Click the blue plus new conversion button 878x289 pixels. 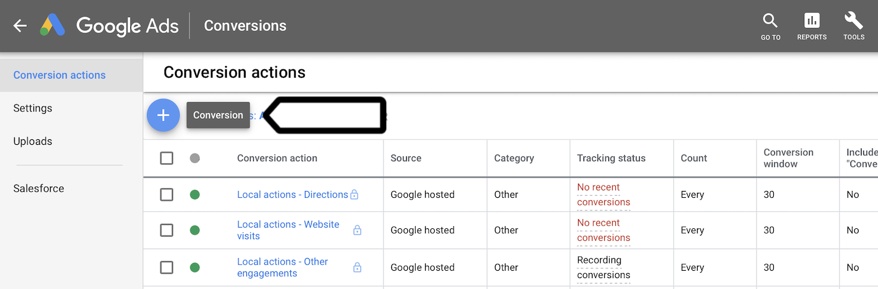tap(163, 115)
